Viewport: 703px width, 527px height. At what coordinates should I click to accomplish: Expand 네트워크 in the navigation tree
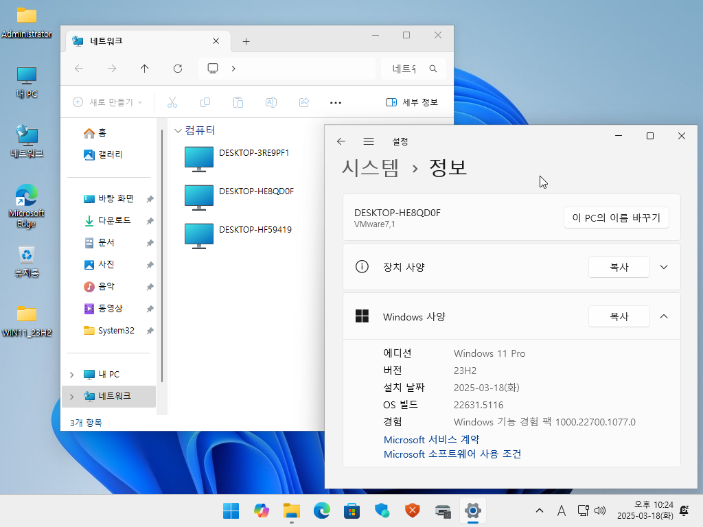(x=71, y=396)
